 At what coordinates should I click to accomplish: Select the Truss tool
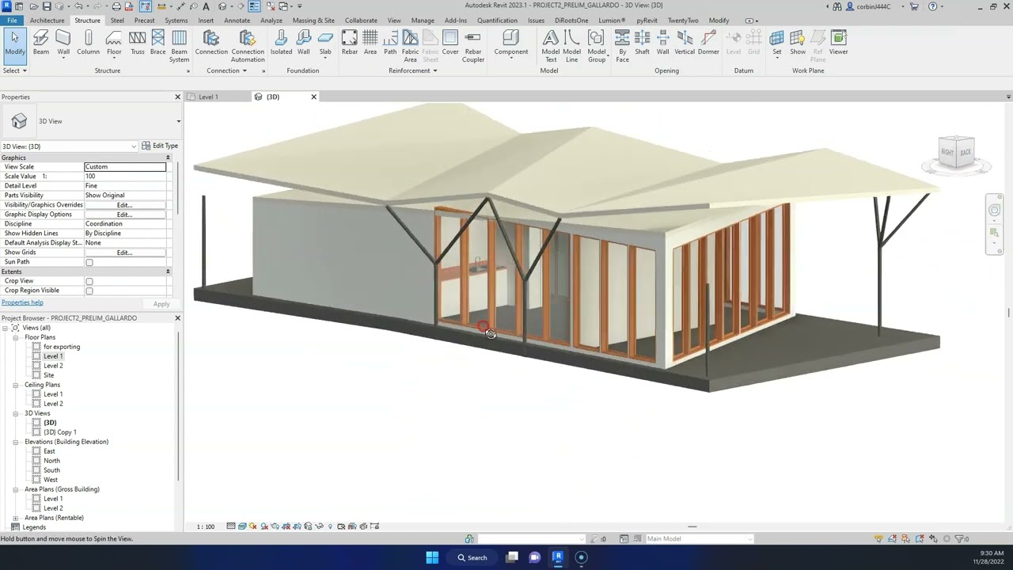pos(138,43)
